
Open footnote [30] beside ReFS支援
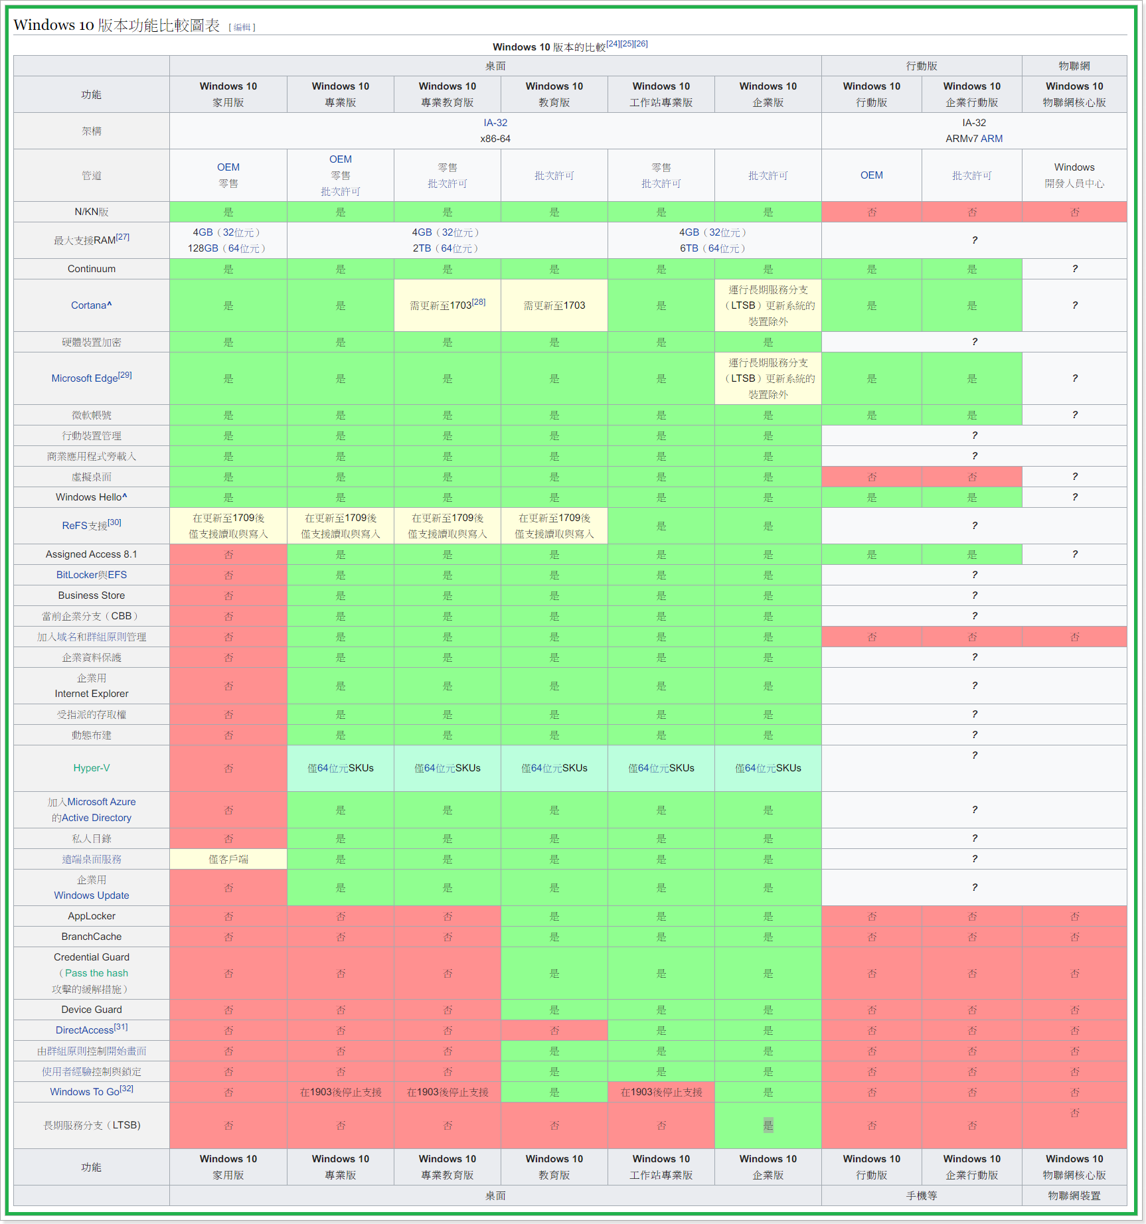(114, 522)
